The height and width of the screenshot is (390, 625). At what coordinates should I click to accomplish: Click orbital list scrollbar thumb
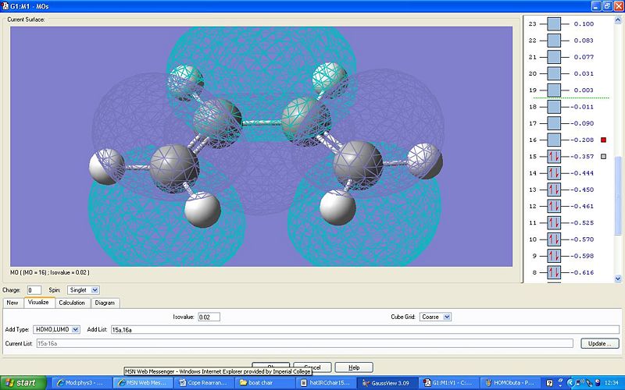click(618, 196)
